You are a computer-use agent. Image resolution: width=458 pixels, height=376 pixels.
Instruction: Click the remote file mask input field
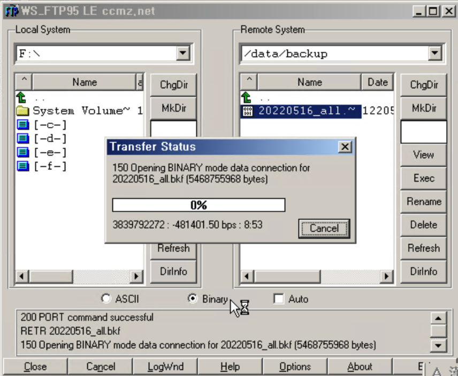tap(424, 132)
